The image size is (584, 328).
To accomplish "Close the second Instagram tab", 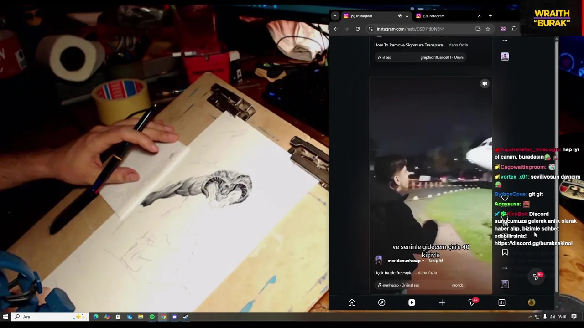I will (x=479, y=16).
